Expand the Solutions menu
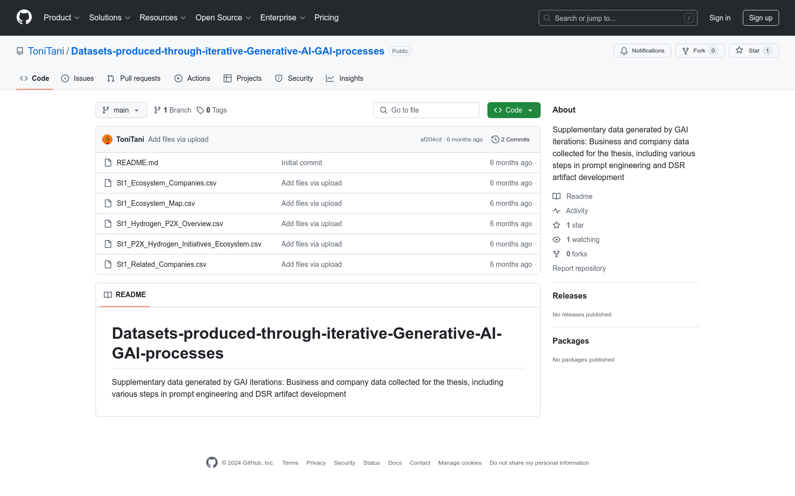The image size is (795, 496). 110,17
